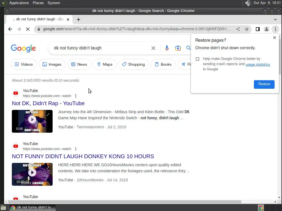
Task: Click the horizontal page scrollbar
Action: point(124,202)
